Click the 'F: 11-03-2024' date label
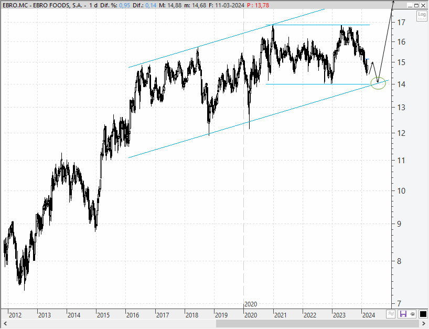429x329 pixels. [x=226, y=5]
